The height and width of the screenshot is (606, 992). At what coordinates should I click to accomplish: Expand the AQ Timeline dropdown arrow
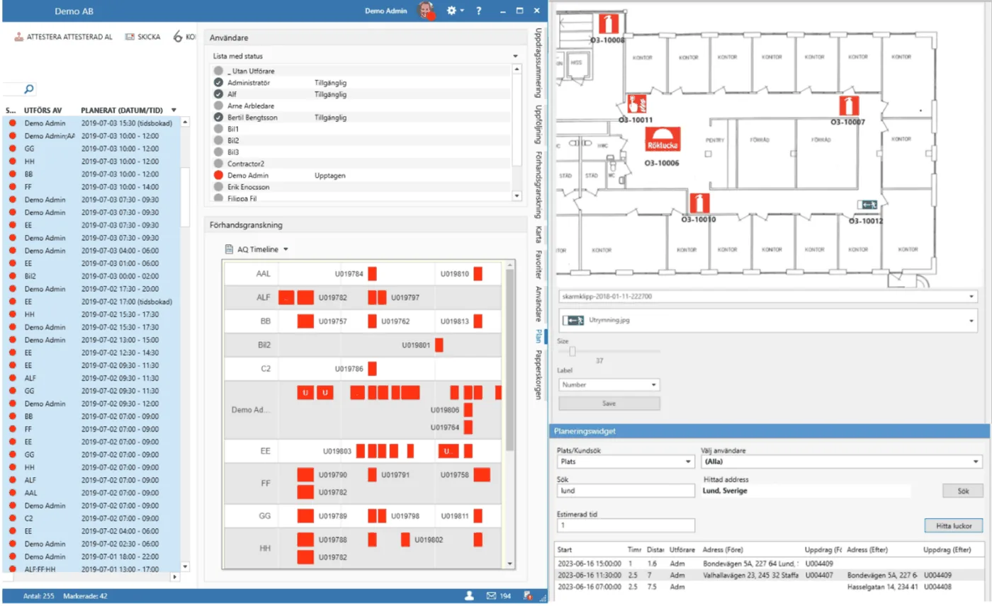coord(286,249)
